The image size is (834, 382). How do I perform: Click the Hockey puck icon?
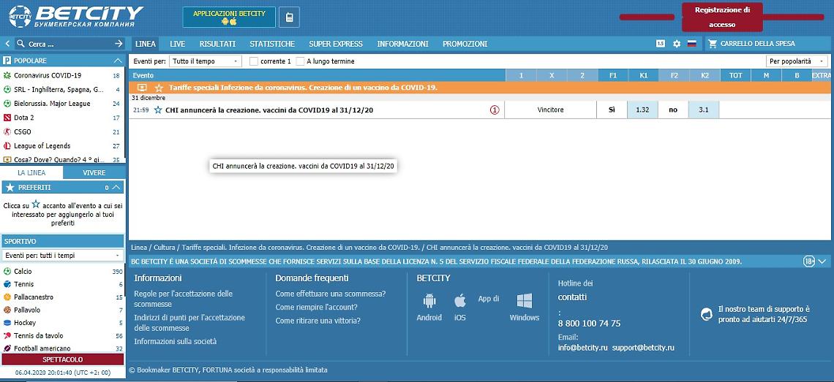tap(7, 323)
